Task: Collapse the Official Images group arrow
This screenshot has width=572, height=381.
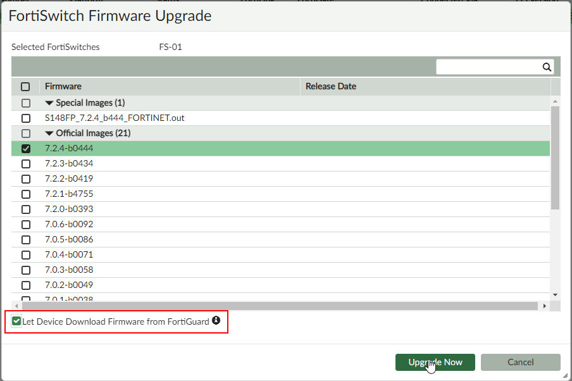Action: (x=49, y=133)
